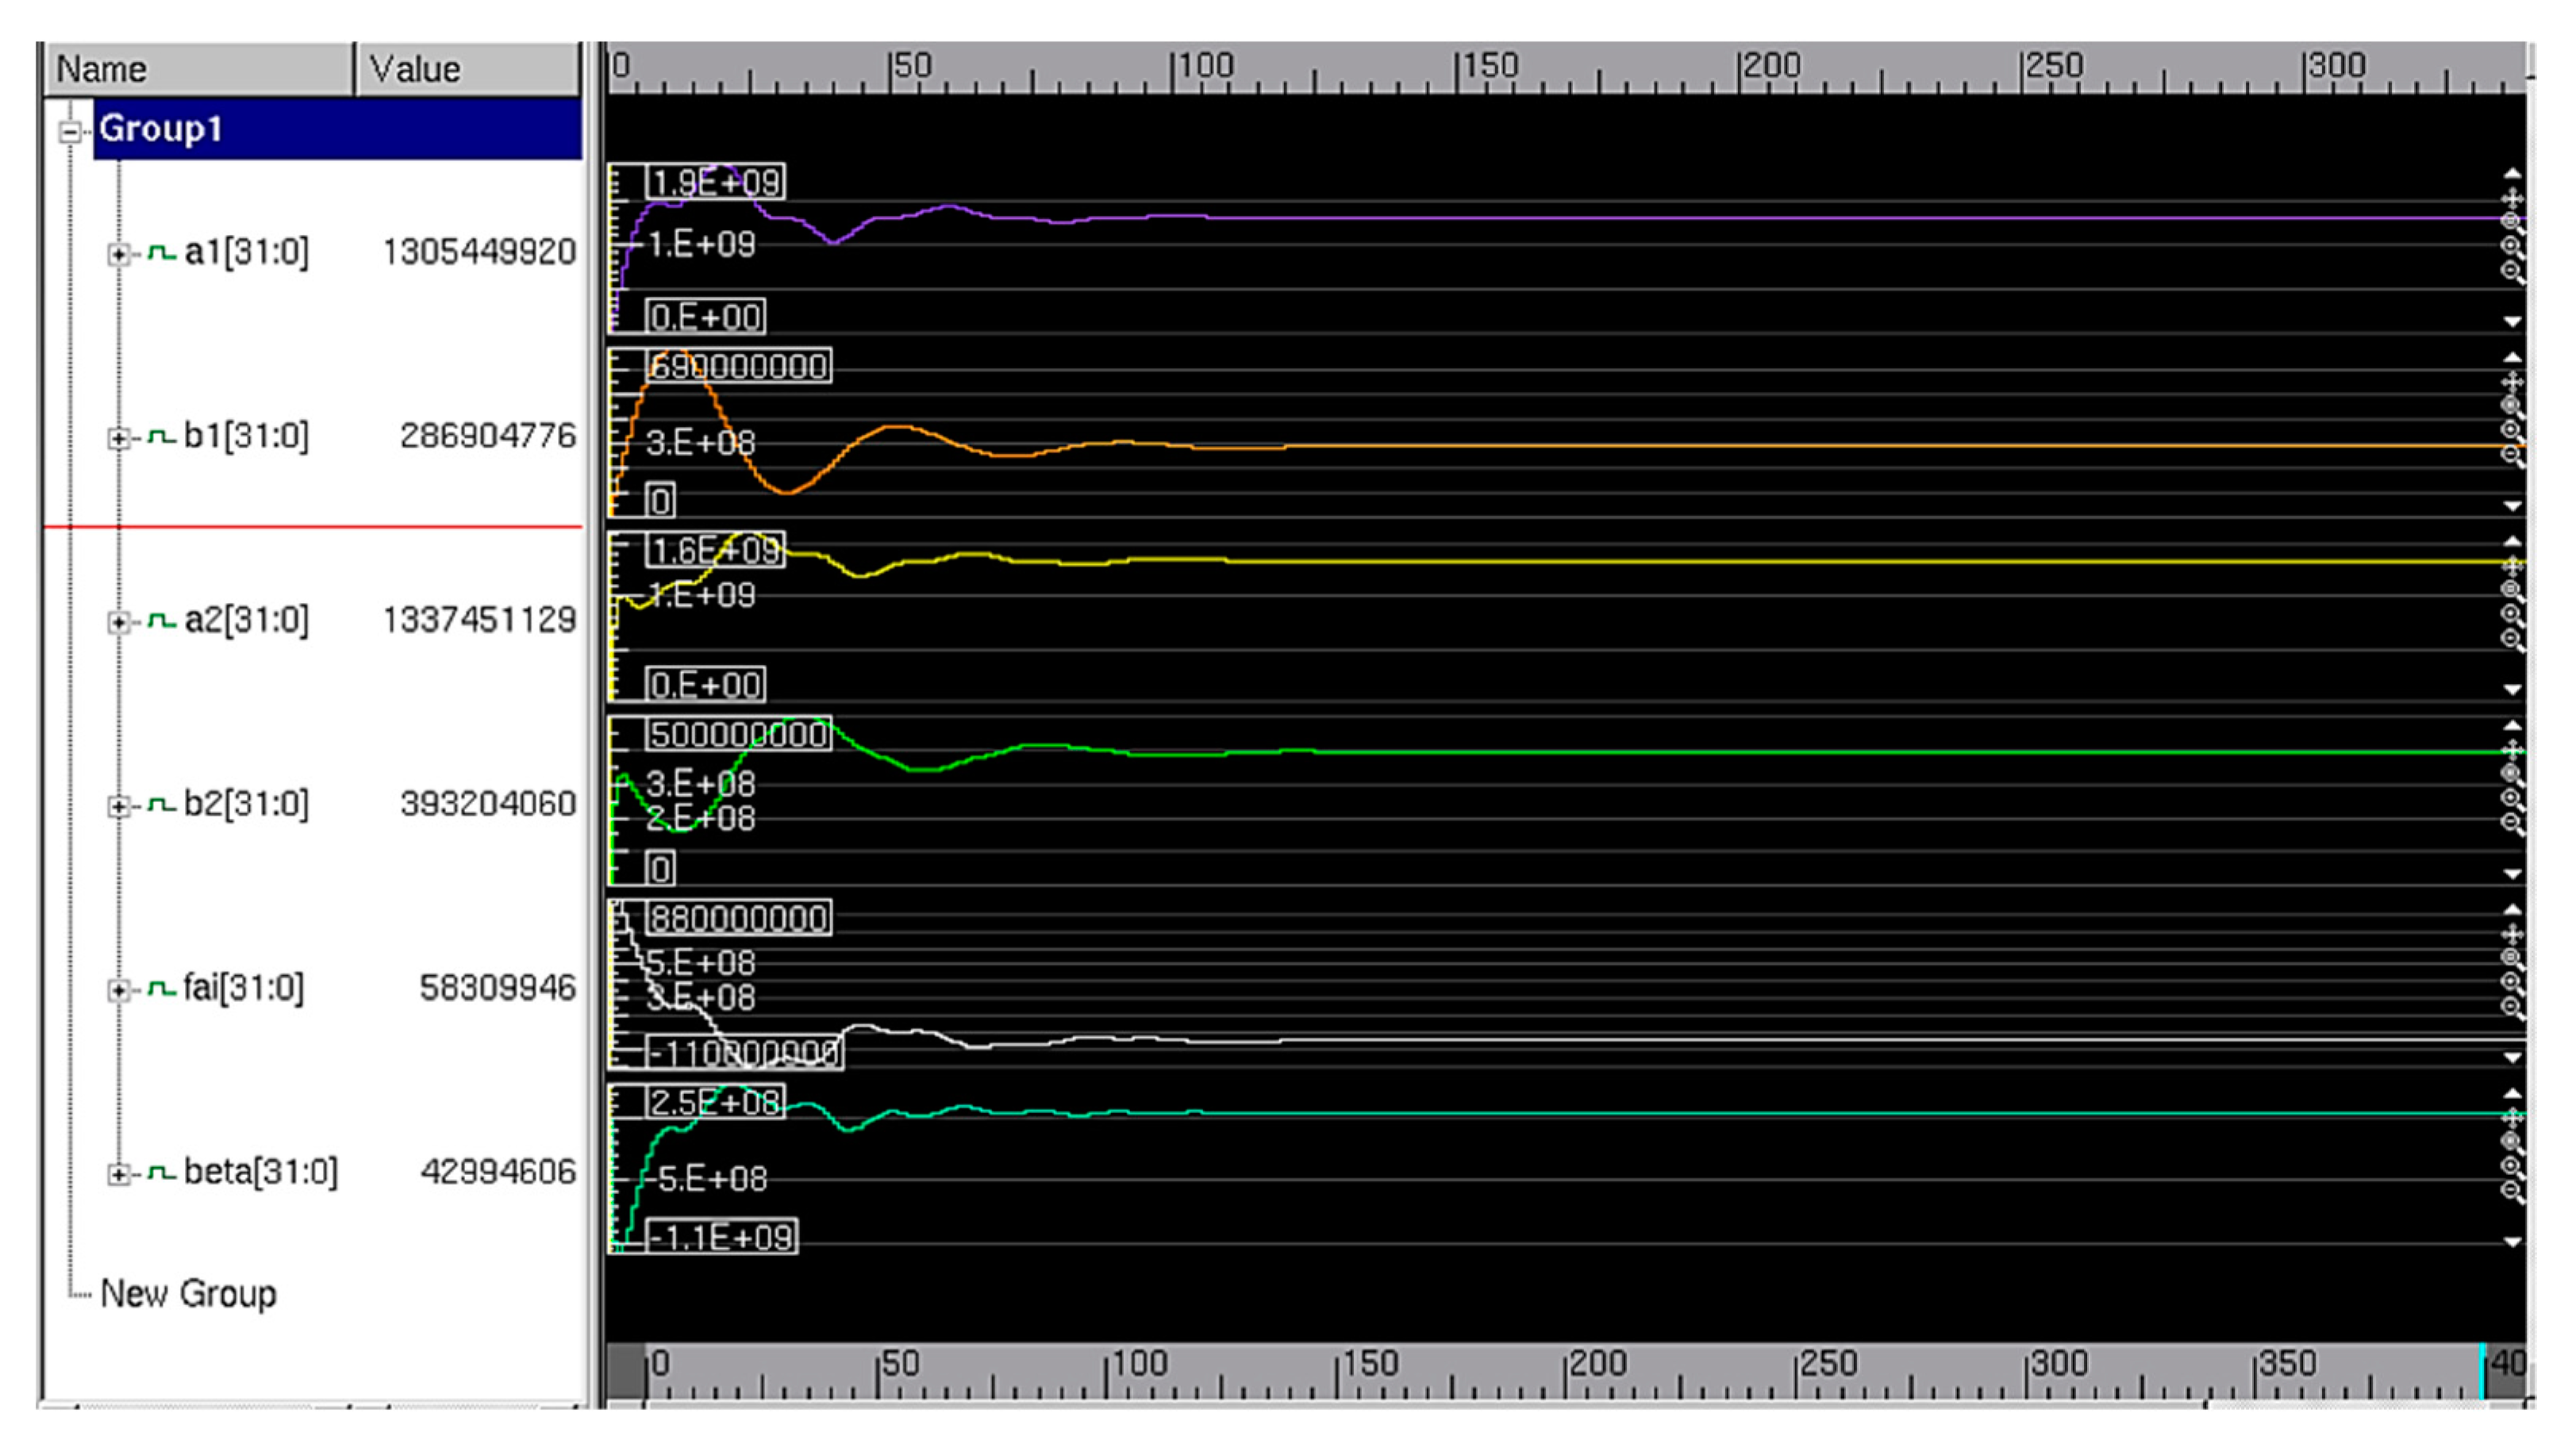This screenshot has width=2576, height=1444.
Task: Click the up arrow of the a1 waveform
Action: pyautogui.click(x=2512, y=174)
